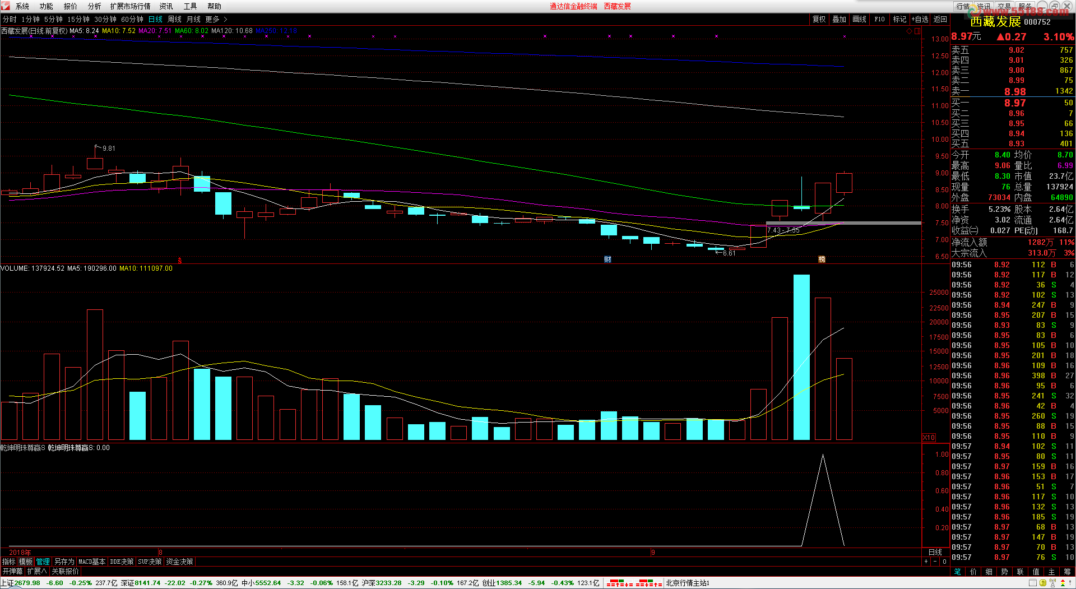Switch to 5分钟 chart period
Image resolution: width=1076 pixels, height=589 pixels.
[53, 19]
